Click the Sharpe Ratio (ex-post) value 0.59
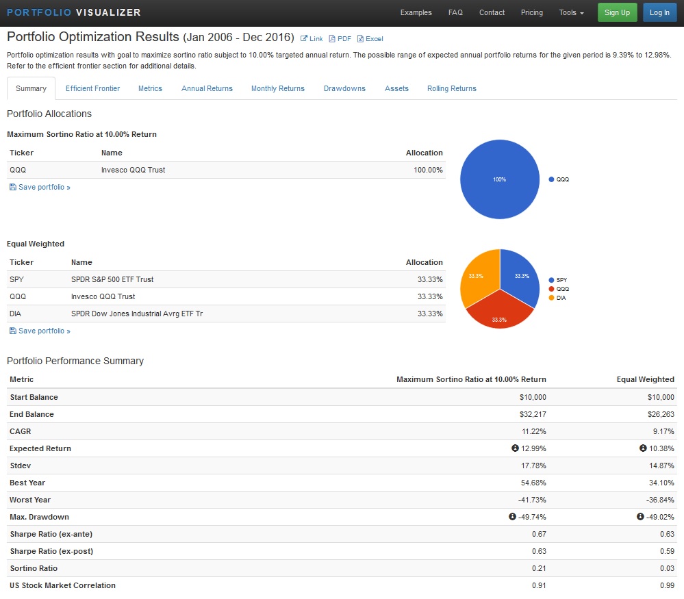The height and width of the screenshot is (599, 684). coord(667,551)
